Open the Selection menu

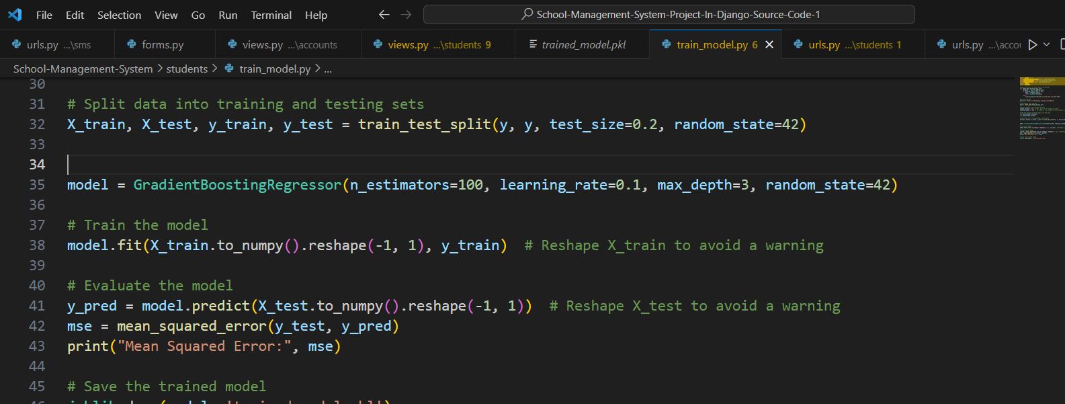(119, 15)
